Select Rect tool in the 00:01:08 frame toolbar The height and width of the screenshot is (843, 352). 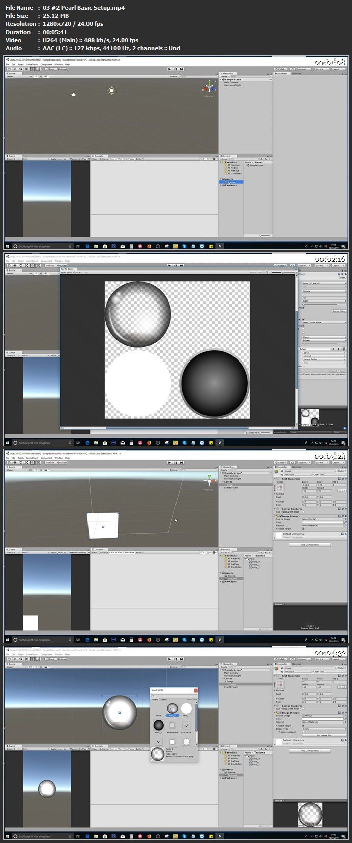click(33, 69)
